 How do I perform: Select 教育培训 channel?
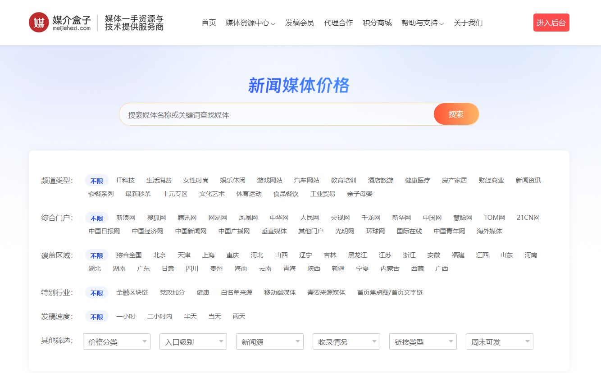343,180
